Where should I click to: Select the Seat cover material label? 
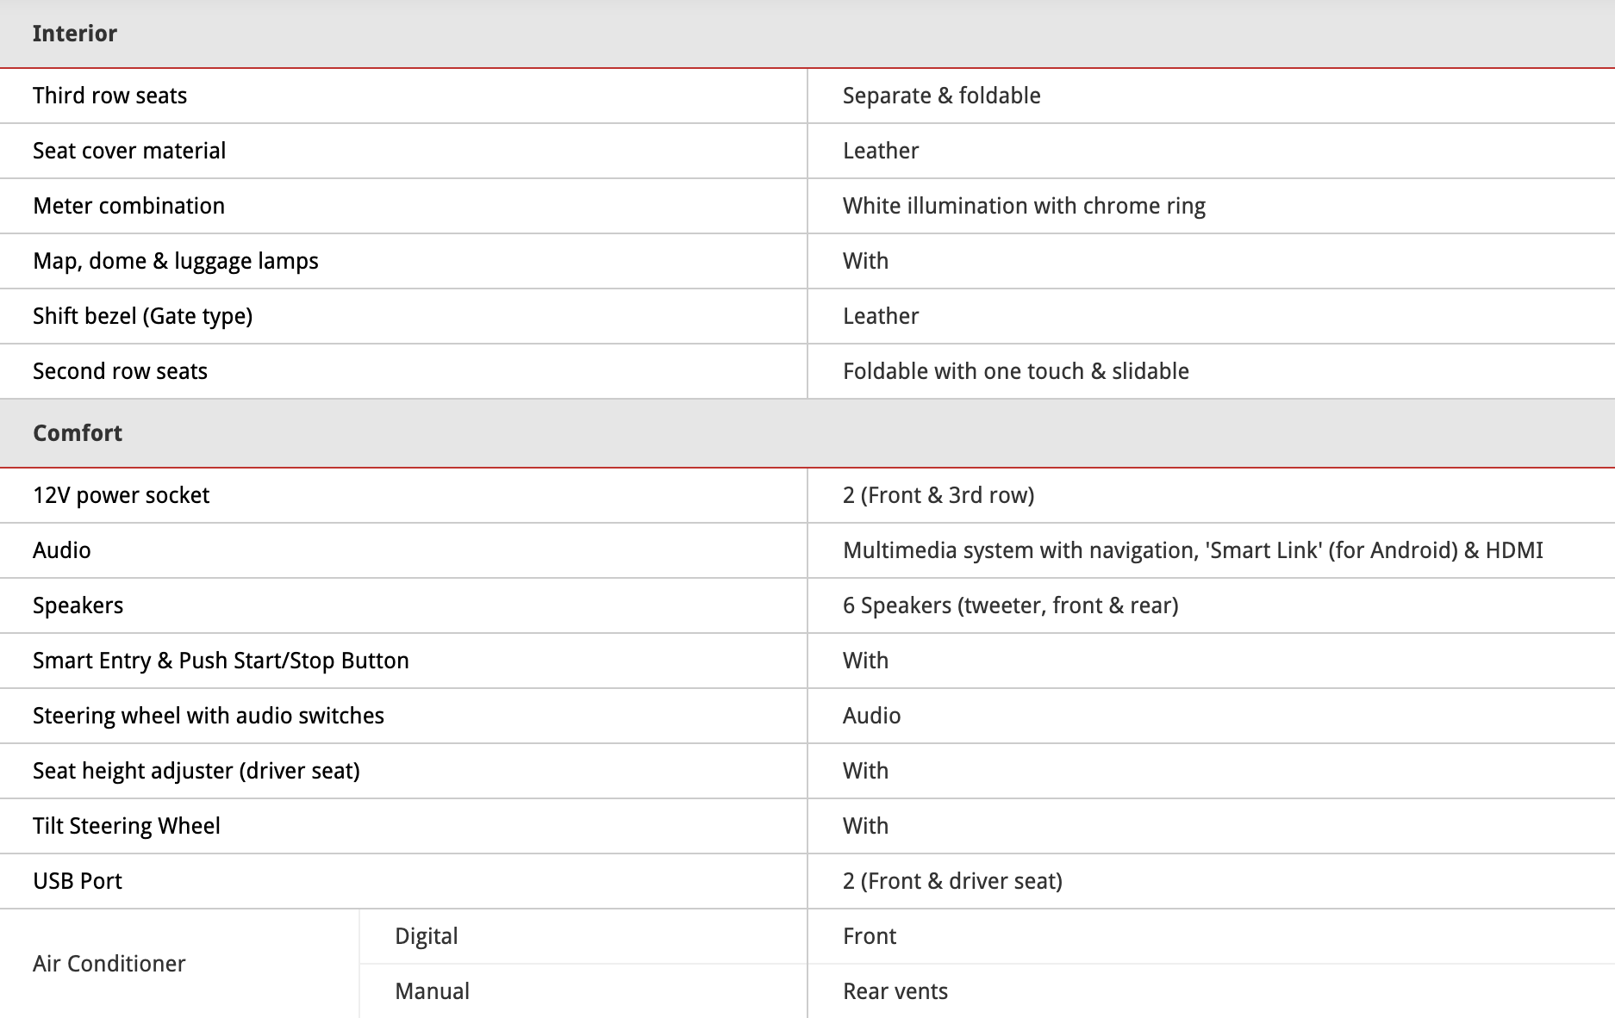click(x=129, y=151)
